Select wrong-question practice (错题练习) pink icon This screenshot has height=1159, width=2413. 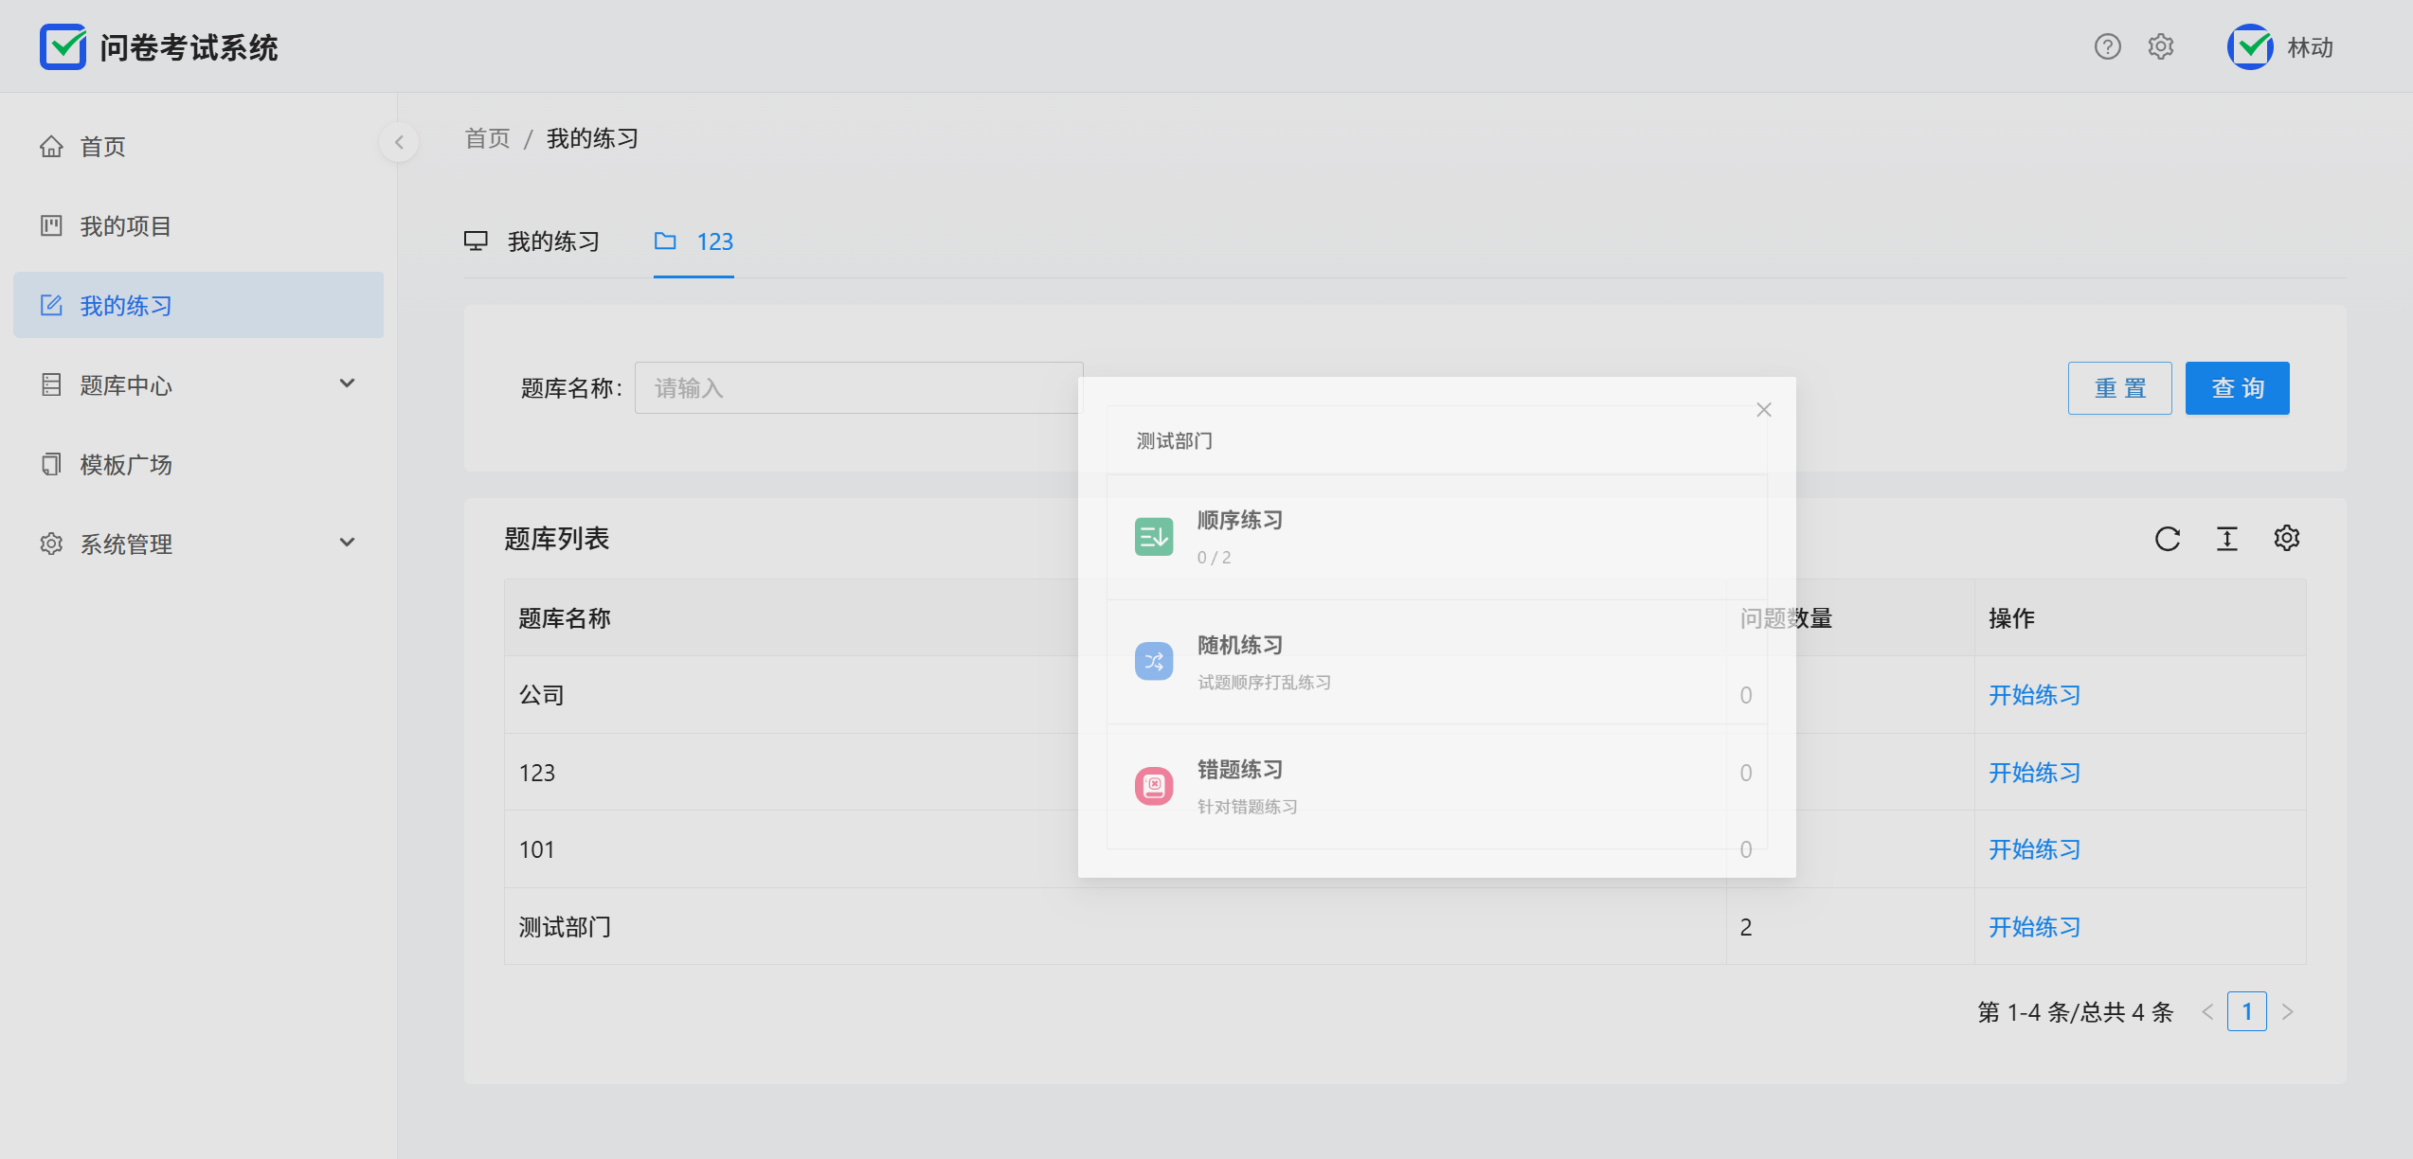point(1154,786)
